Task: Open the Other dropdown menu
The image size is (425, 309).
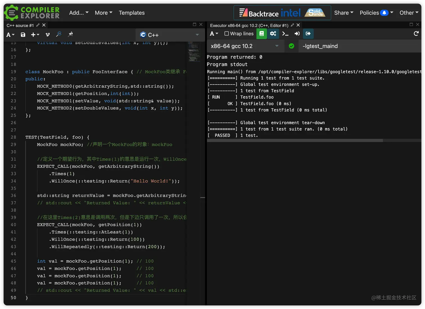Action: point(409,13)
